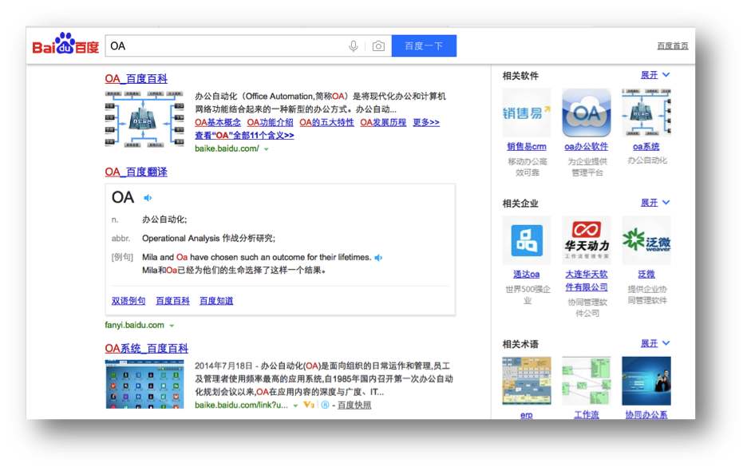Viewport: 747px width, 471px height.
Task: Open the OA_百度百科 result title
Action: (x=136, y=79)
